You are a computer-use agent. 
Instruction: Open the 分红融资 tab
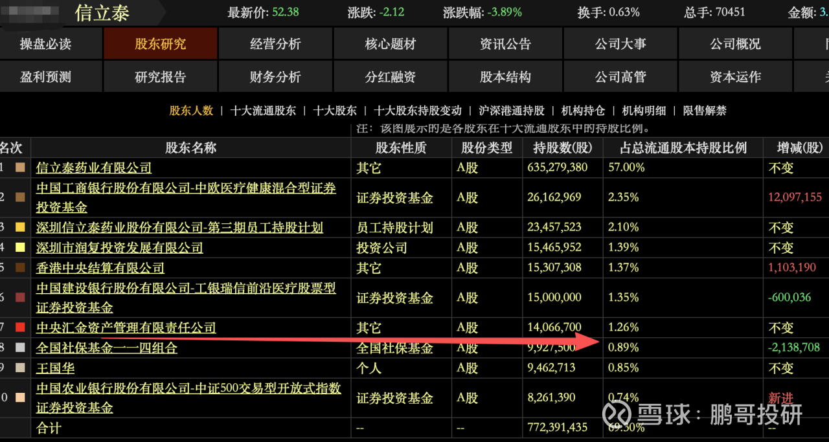point(391,77)
